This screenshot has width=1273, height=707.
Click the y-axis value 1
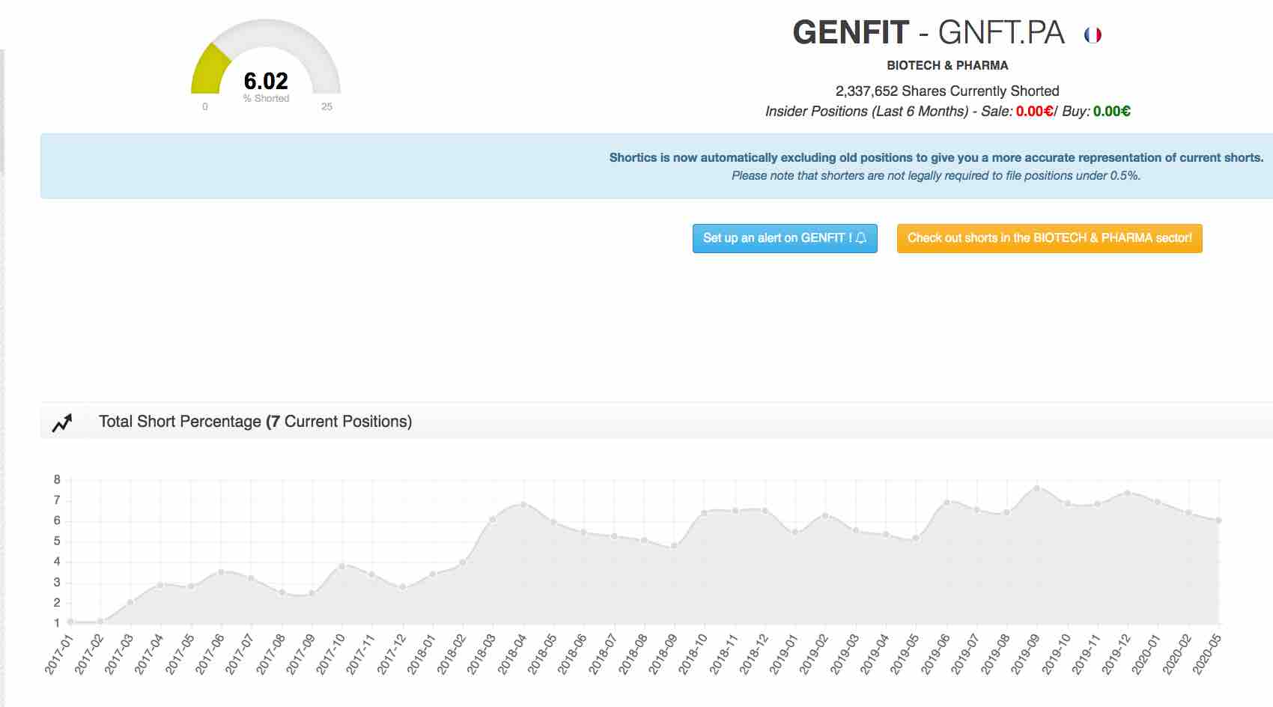[57, 622]
